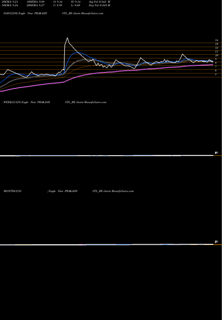The image size is (222, 320).
Task: Click the 50EMA value text
Action: pos(9,5)
